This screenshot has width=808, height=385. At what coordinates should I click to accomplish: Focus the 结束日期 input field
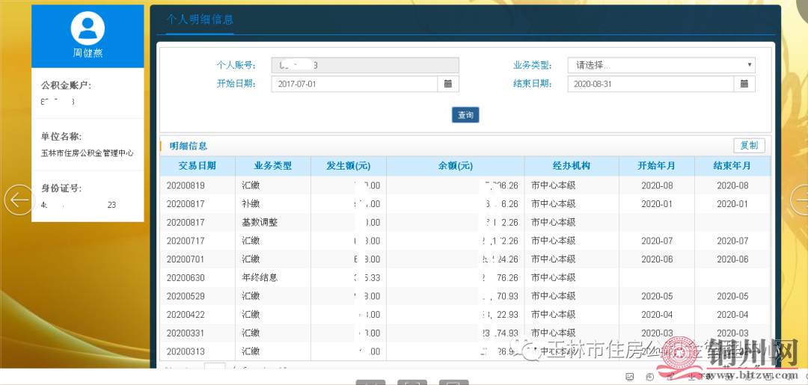coord(649,84)
